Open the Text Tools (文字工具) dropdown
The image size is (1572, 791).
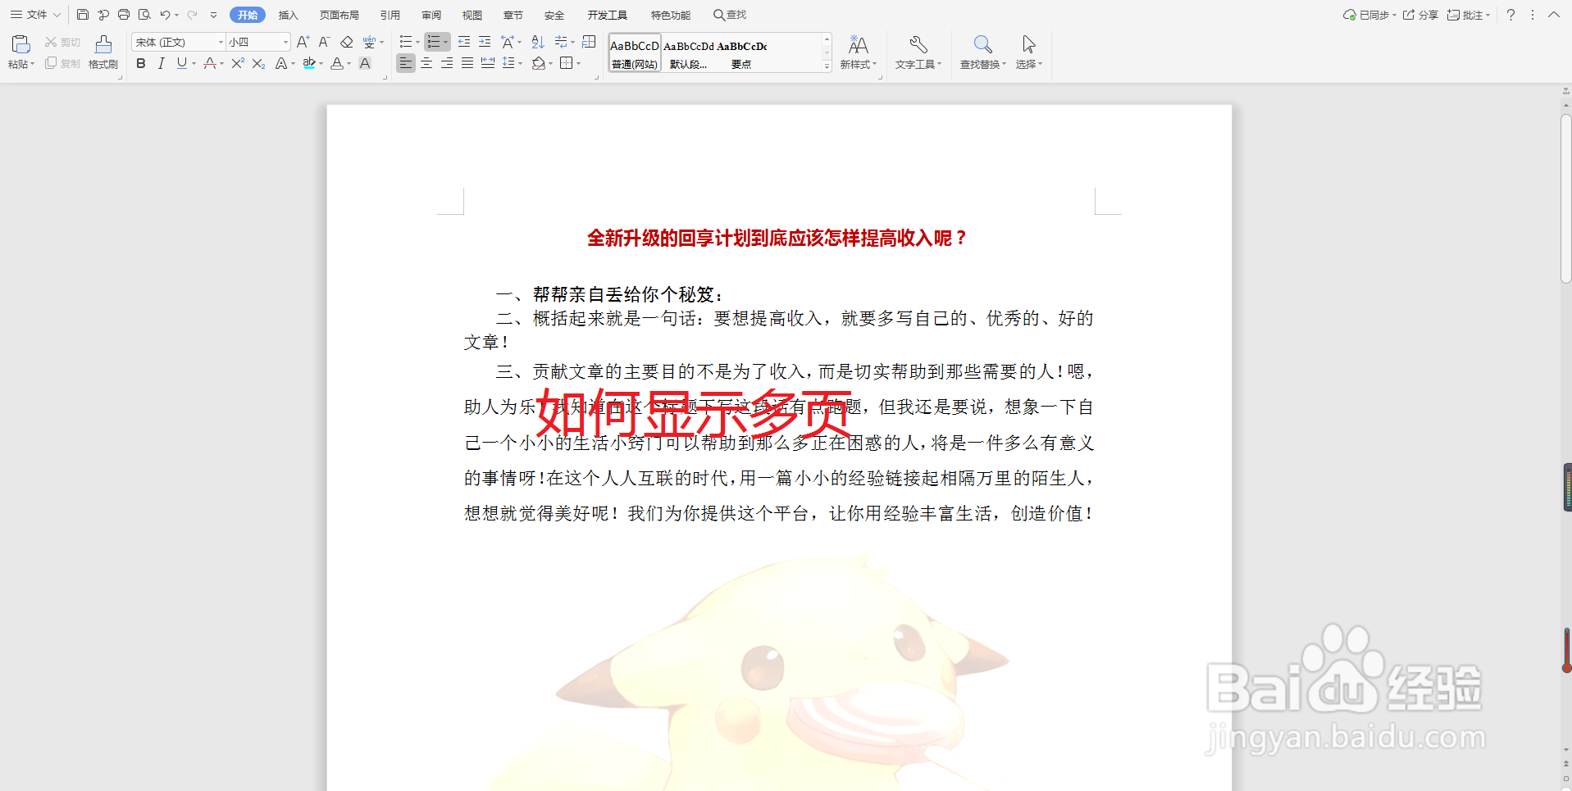[918, 52]
